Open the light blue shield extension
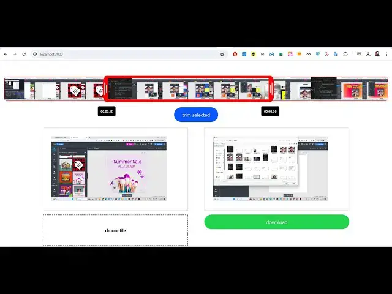 click(318, 54)
